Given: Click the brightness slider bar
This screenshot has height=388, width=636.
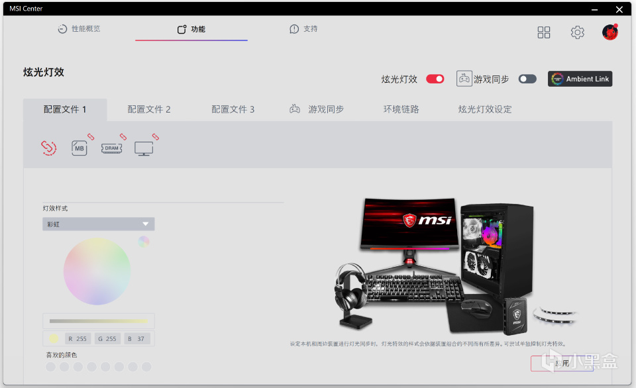Looking at the screenshot, I should (99, 321).
